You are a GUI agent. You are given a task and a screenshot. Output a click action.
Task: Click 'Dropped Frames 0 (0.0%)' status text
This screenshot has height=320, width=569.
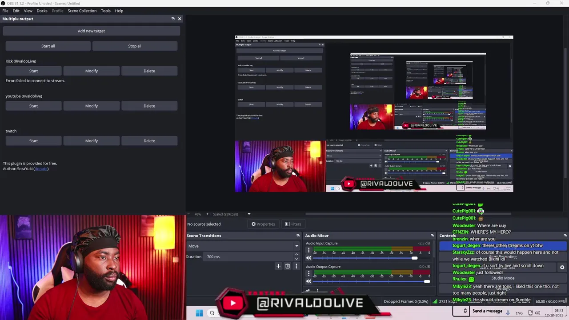click(406, 301)
